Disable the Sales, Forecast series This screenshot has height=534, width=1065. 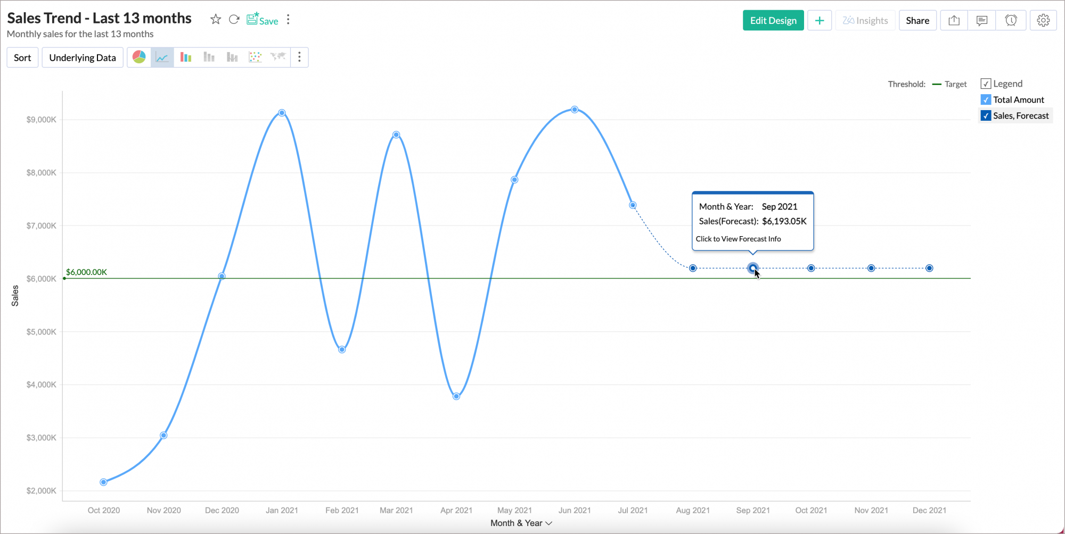[985, 115]
